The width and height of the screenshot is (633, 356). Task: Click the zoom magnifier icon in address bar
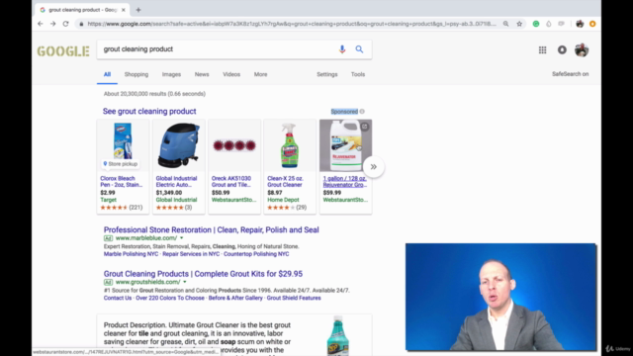coord(505,24)
